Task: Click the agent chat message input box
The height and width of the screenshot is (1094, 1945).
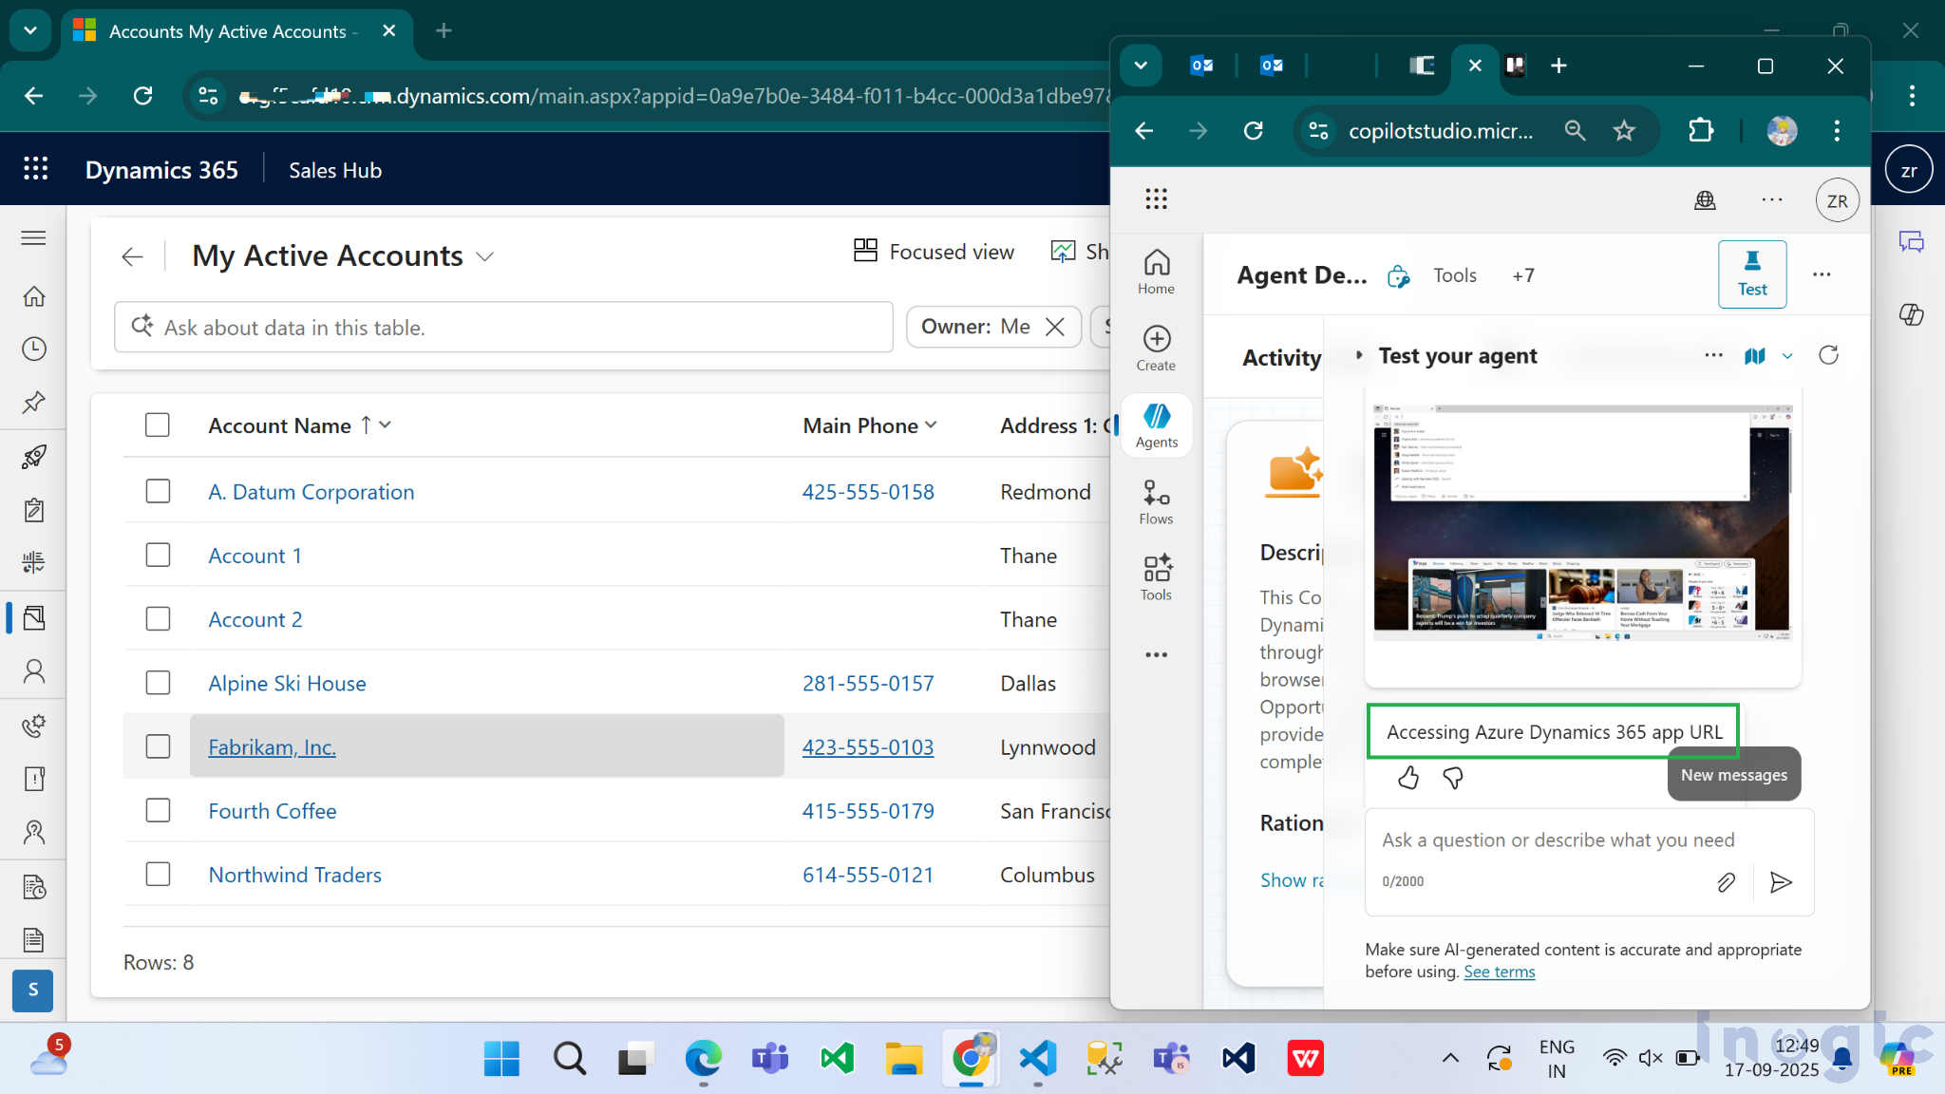Action: point(1589,840)
